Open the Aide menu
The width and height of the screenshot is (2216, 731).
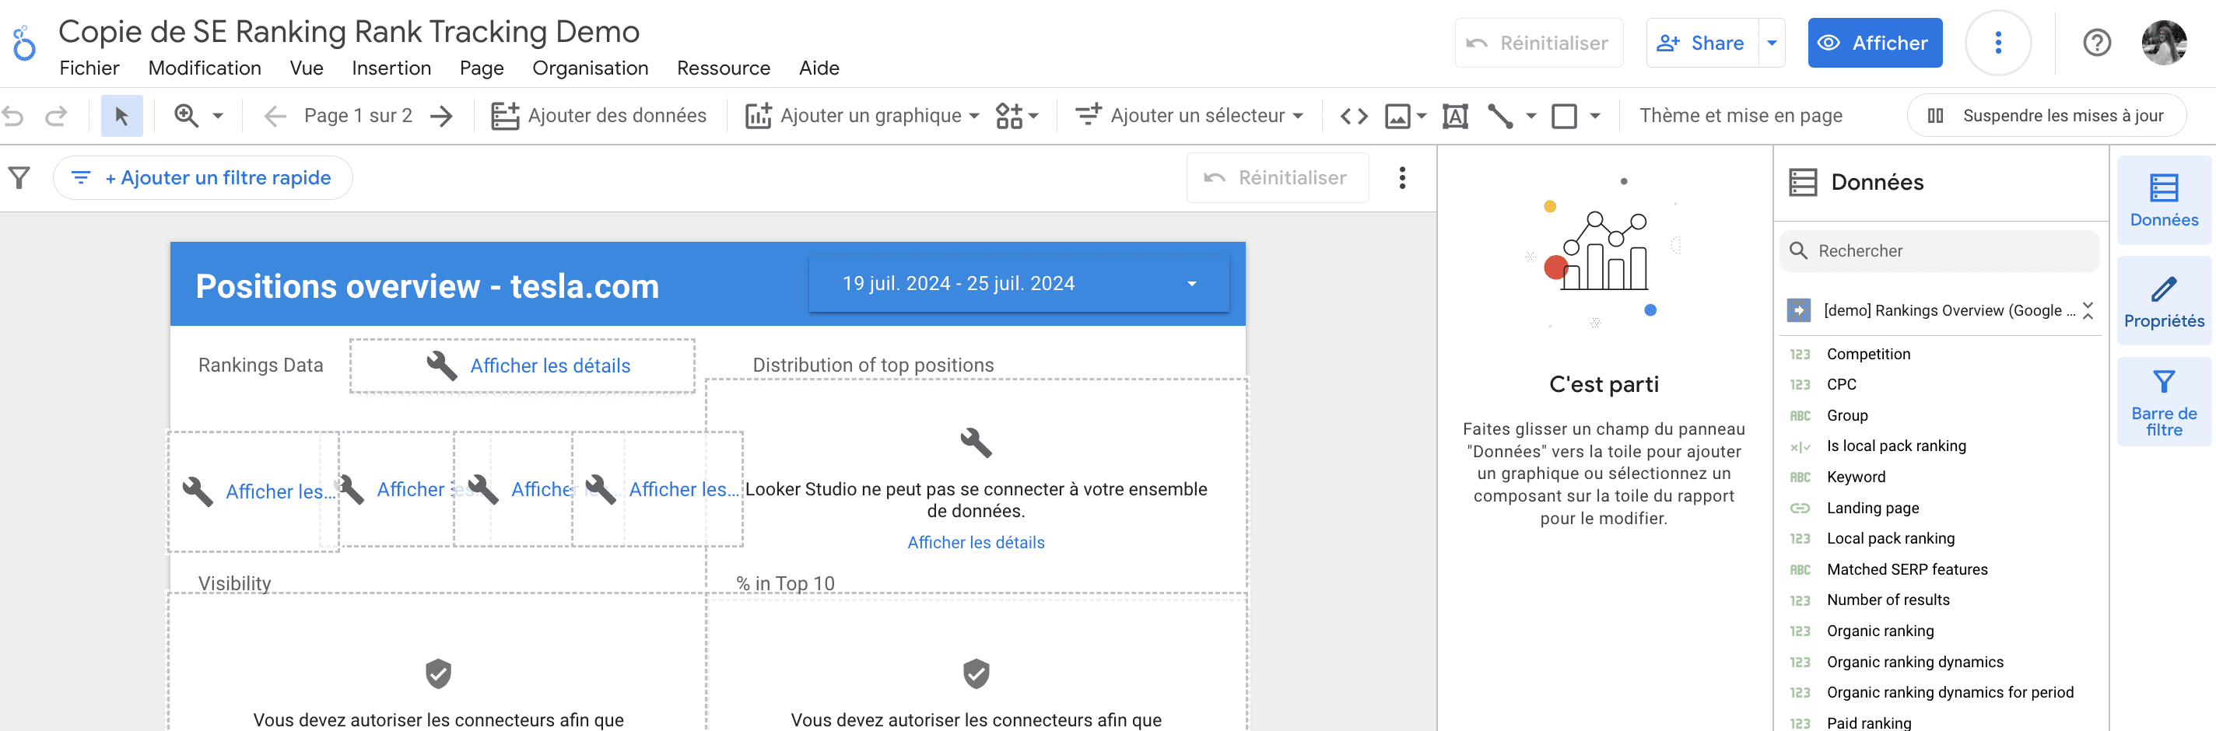[x=819, y=68]
